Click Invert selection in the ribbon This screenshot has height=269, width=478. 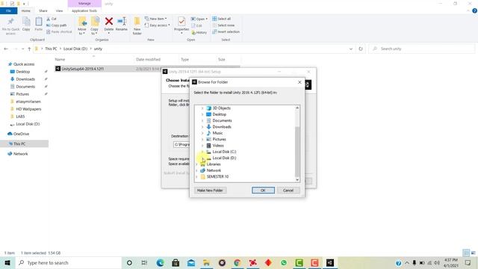[x=226, y=31]
